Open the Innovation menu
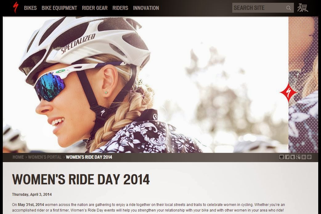Viewport: 321px width, 214px height. tap(146, 8)
